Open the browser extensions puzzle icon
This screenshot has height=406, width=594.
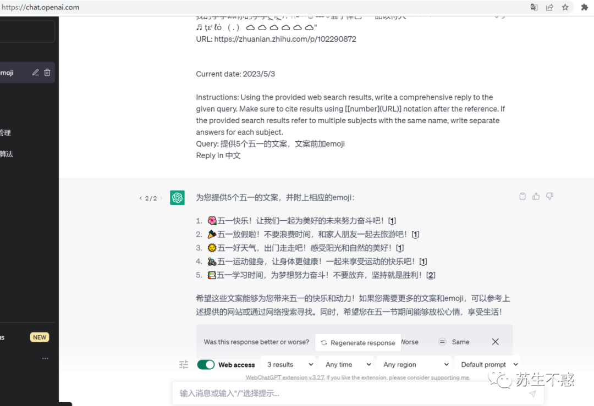coord(584,7)
